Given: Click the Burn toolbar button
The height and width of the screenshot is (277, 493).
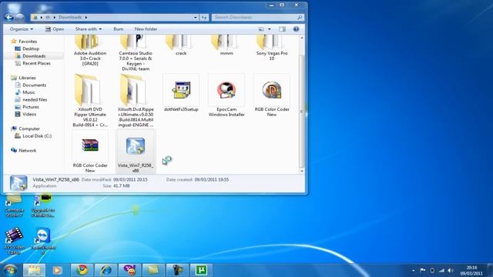Looking at the screenshot, I should (x=118, y=29).
